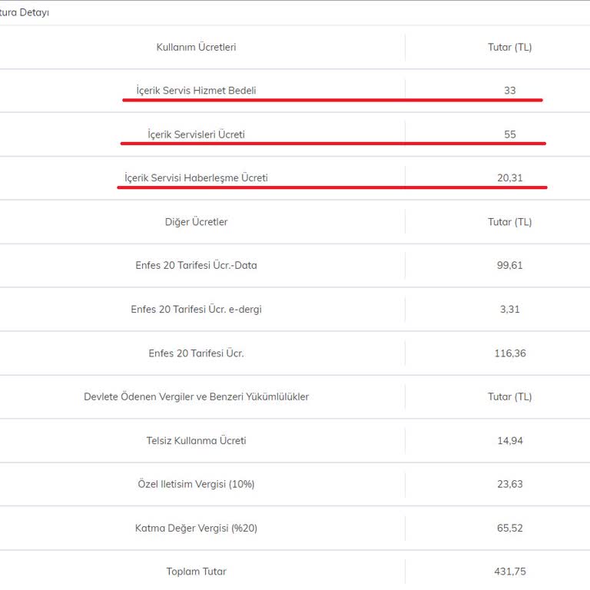Click the Diğer Ücretler section header
The height and width of the screenshot is (590, 590).
(x=196, y=222)
